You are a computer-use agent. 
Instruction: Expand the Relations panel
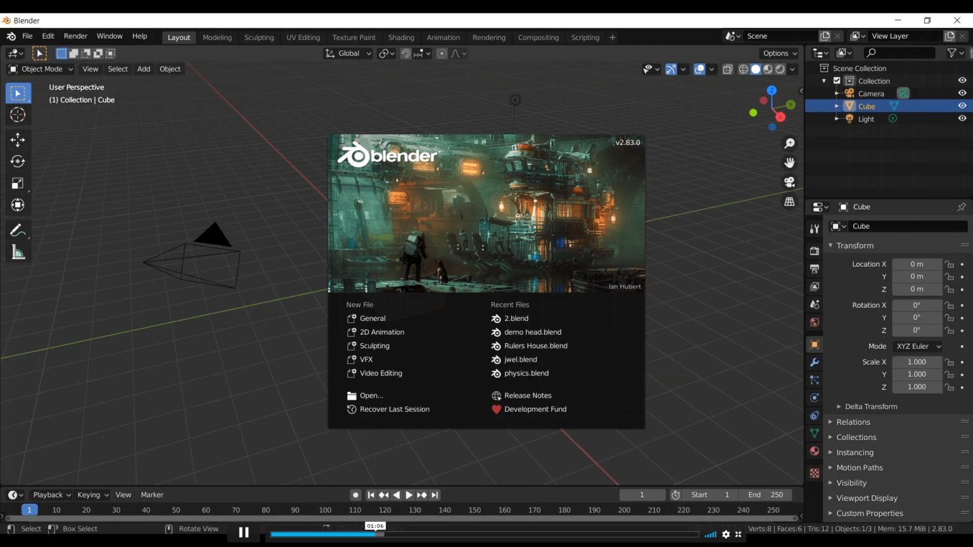tap(853, 422)
